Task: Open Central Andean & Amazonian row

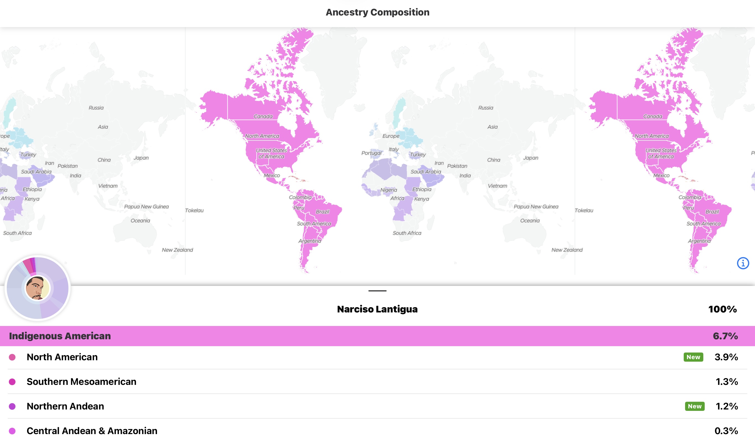Action: pyautogui.click(x=92, y=431)
